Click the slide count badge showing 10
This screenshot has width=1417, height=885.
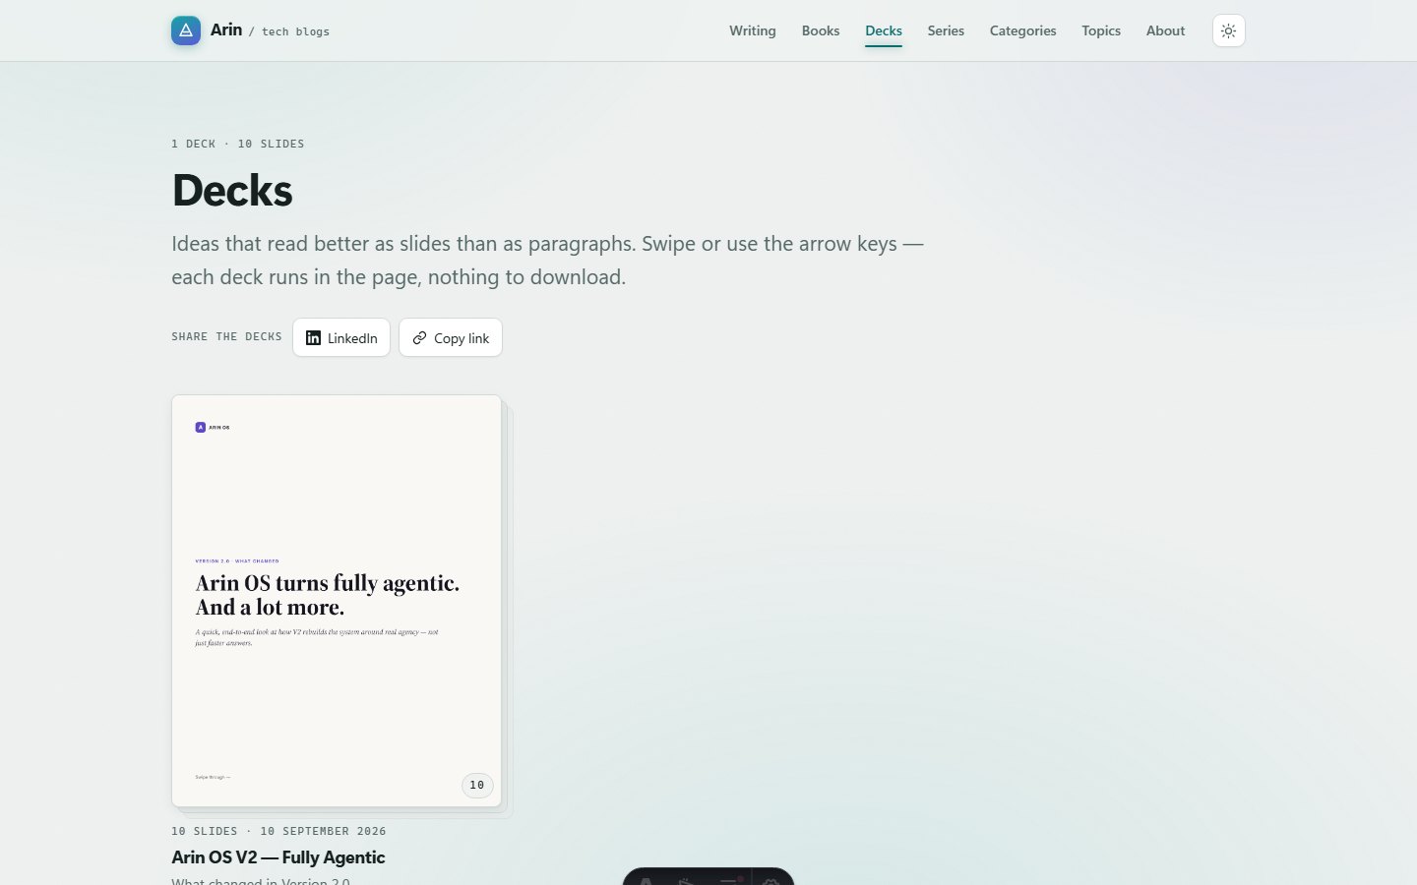click(x=477, y=785)
